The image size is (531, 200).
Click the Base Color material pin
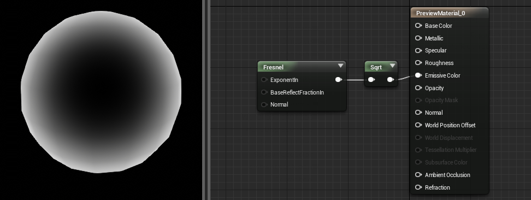pyautogui.click(x=418, y=26)
